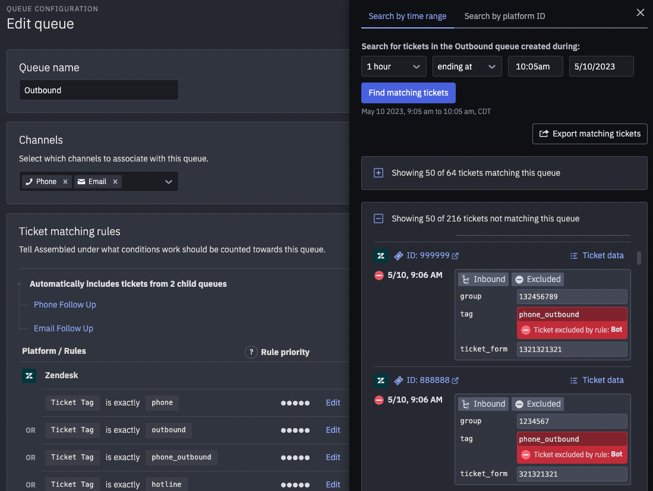Click the red excluded icon for ticket 888888
Viewport: 653px width, 491px height.
(x=378, y=400)
